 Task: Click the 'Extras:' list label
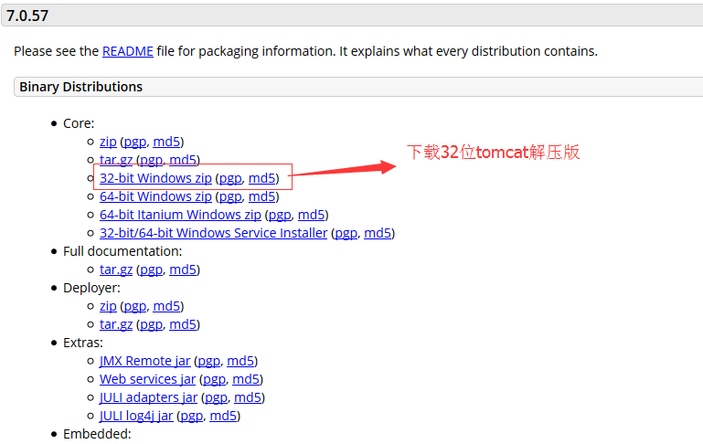point(83,343)
